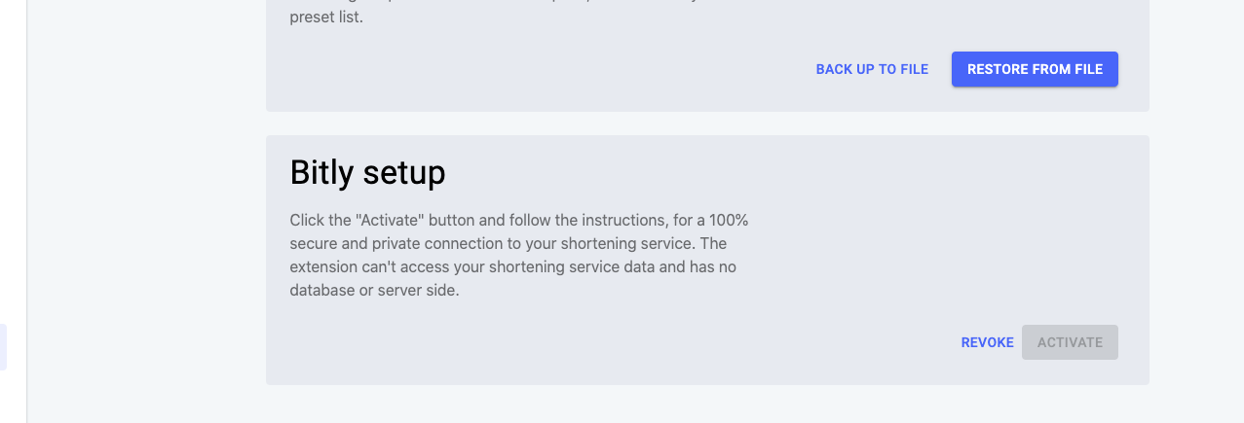Click the BACK UP TO FILE button

click(872, 69)
